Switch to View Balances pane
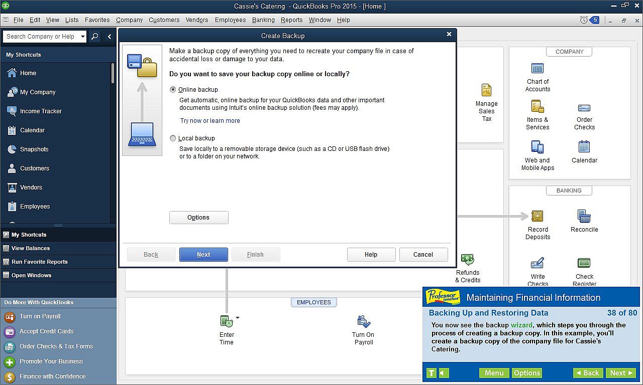Screen dimensions: 643x385 (58, 248)
